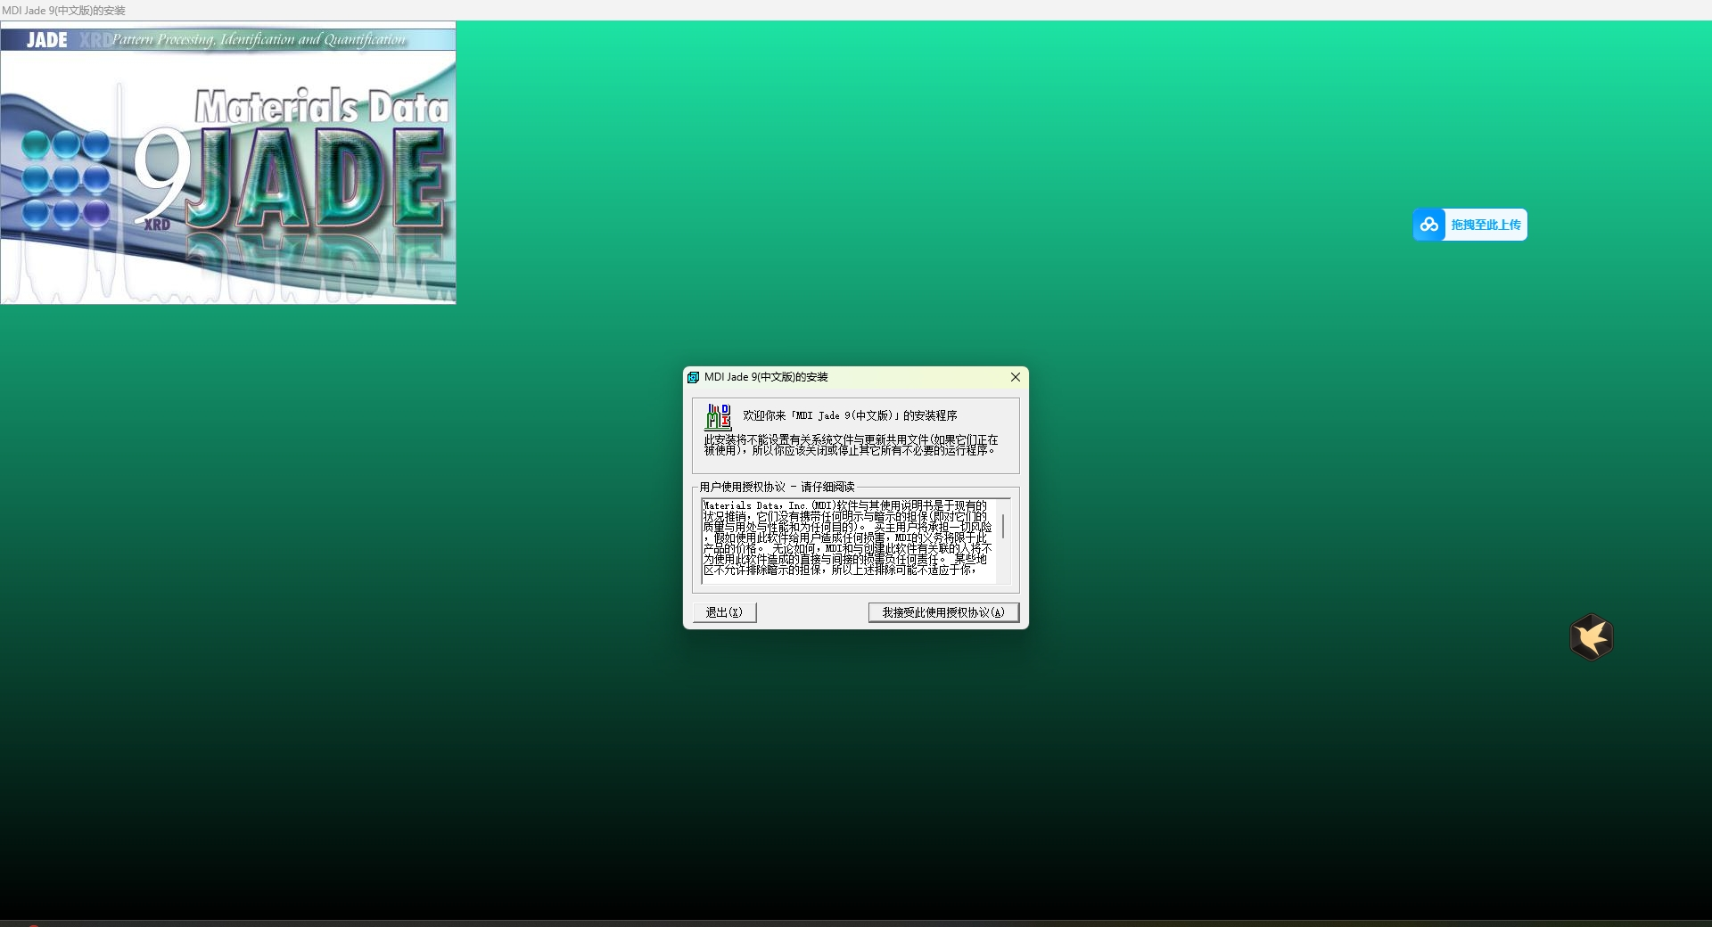Click the installer window title at top-left

63,10
